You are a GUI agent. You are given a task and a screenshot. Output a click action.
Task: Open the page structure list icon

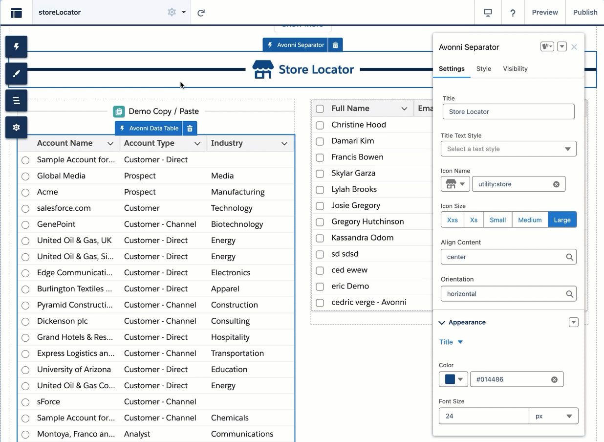point(17,101)
